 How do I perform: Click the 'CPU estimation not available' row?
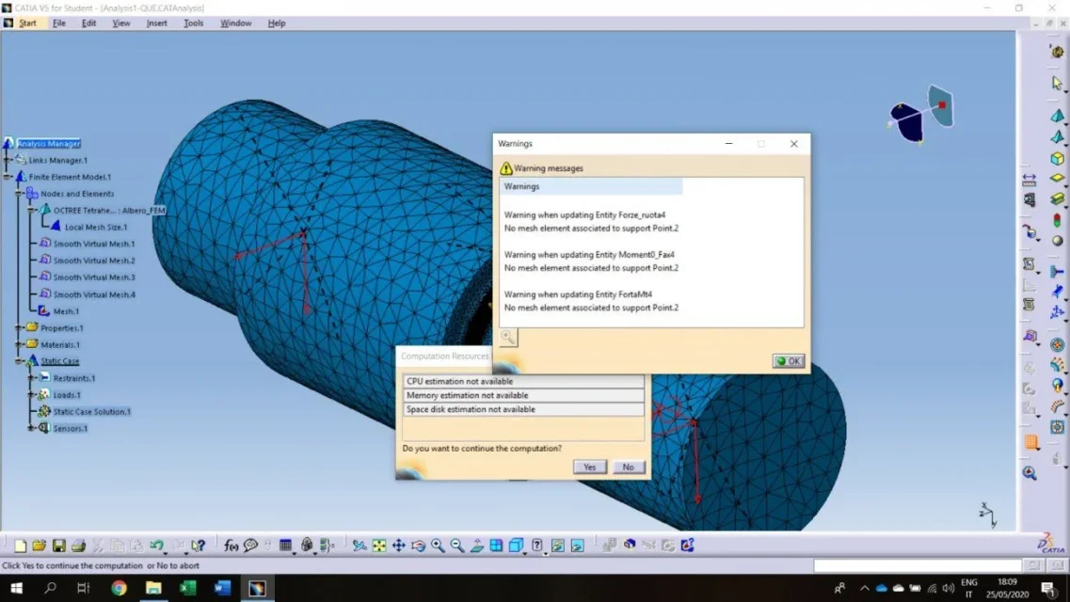pos(523,381)
